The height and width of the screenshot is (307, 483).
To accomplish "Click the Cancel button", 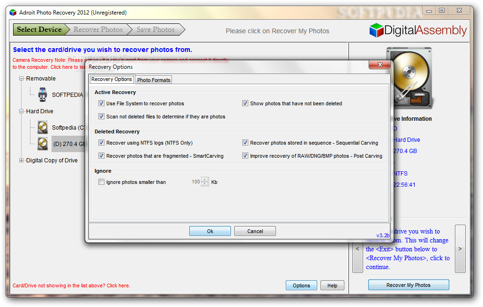I will [x=255, y=231].
